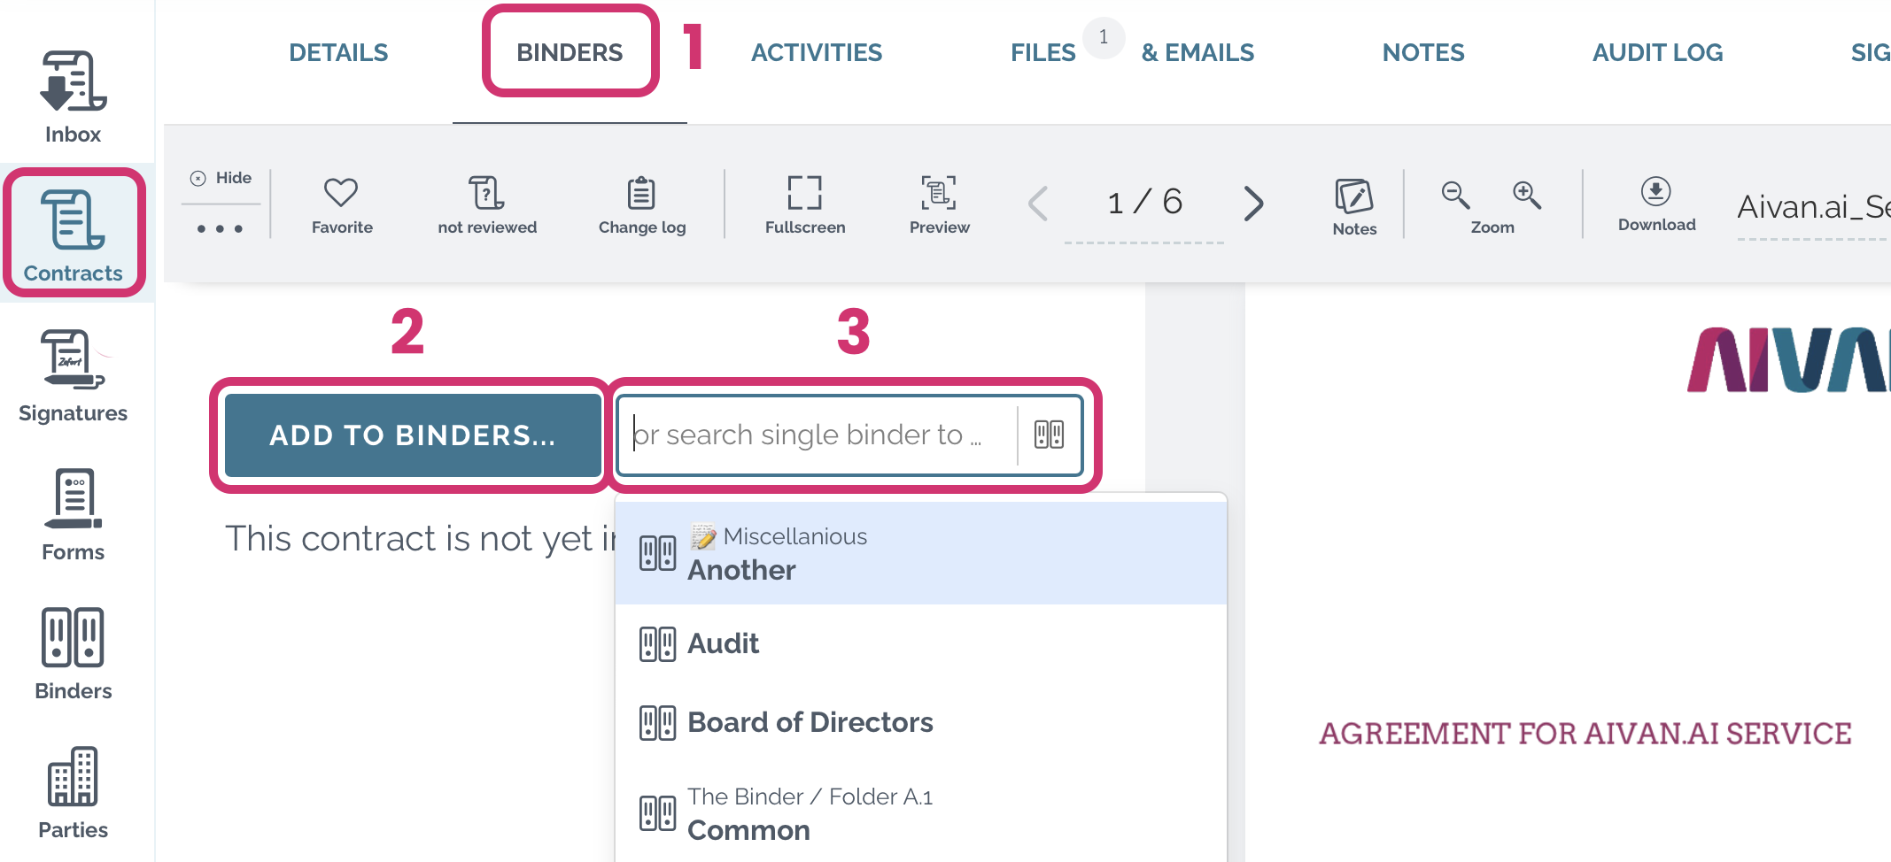Open the Forms sidebar item
The image size is (1891, 862).
[x=73, y=515]
